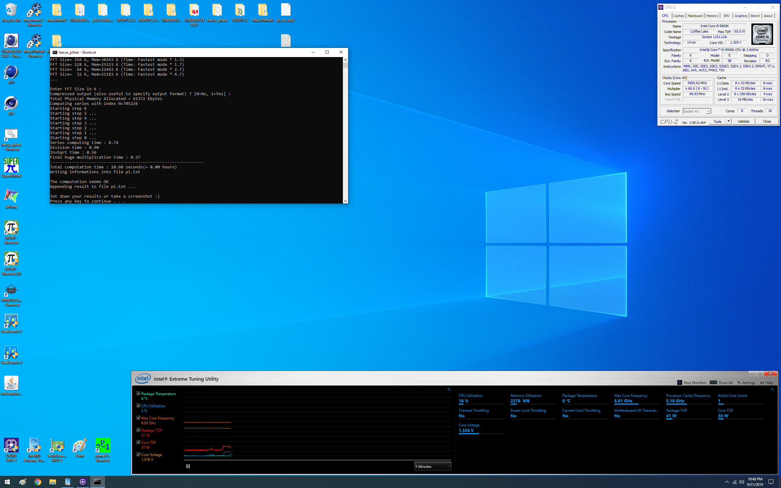Image resolution: width=781 pixels, height=488 pixels.
Task: Open XTU Help
Action: (x=766, y=382)
